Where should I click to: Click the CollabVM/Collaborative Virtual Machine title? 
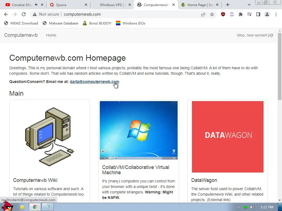click(135, 170)
